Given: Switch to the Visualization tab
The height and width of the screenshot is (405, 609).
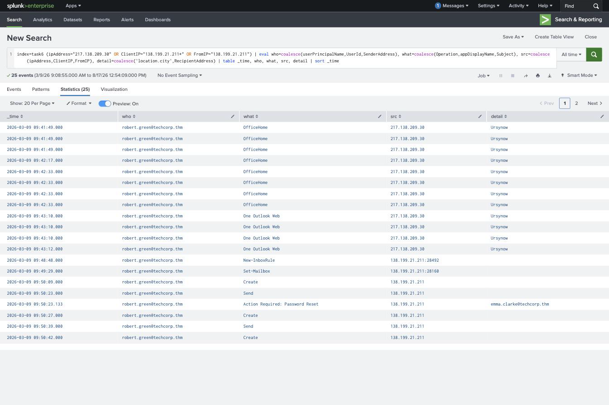Looking at the screenshot, I should coord(114,89).
